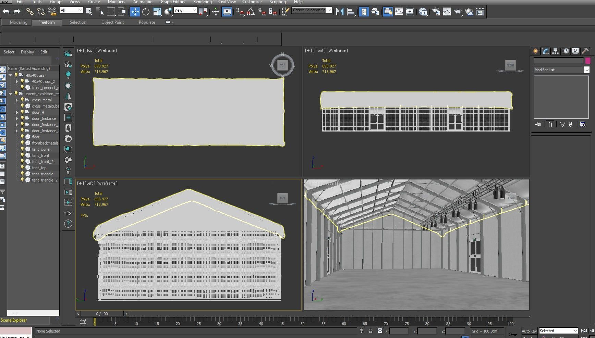
Task: Click the Select and Link chain icon
Action: click(x=30, y=12)
